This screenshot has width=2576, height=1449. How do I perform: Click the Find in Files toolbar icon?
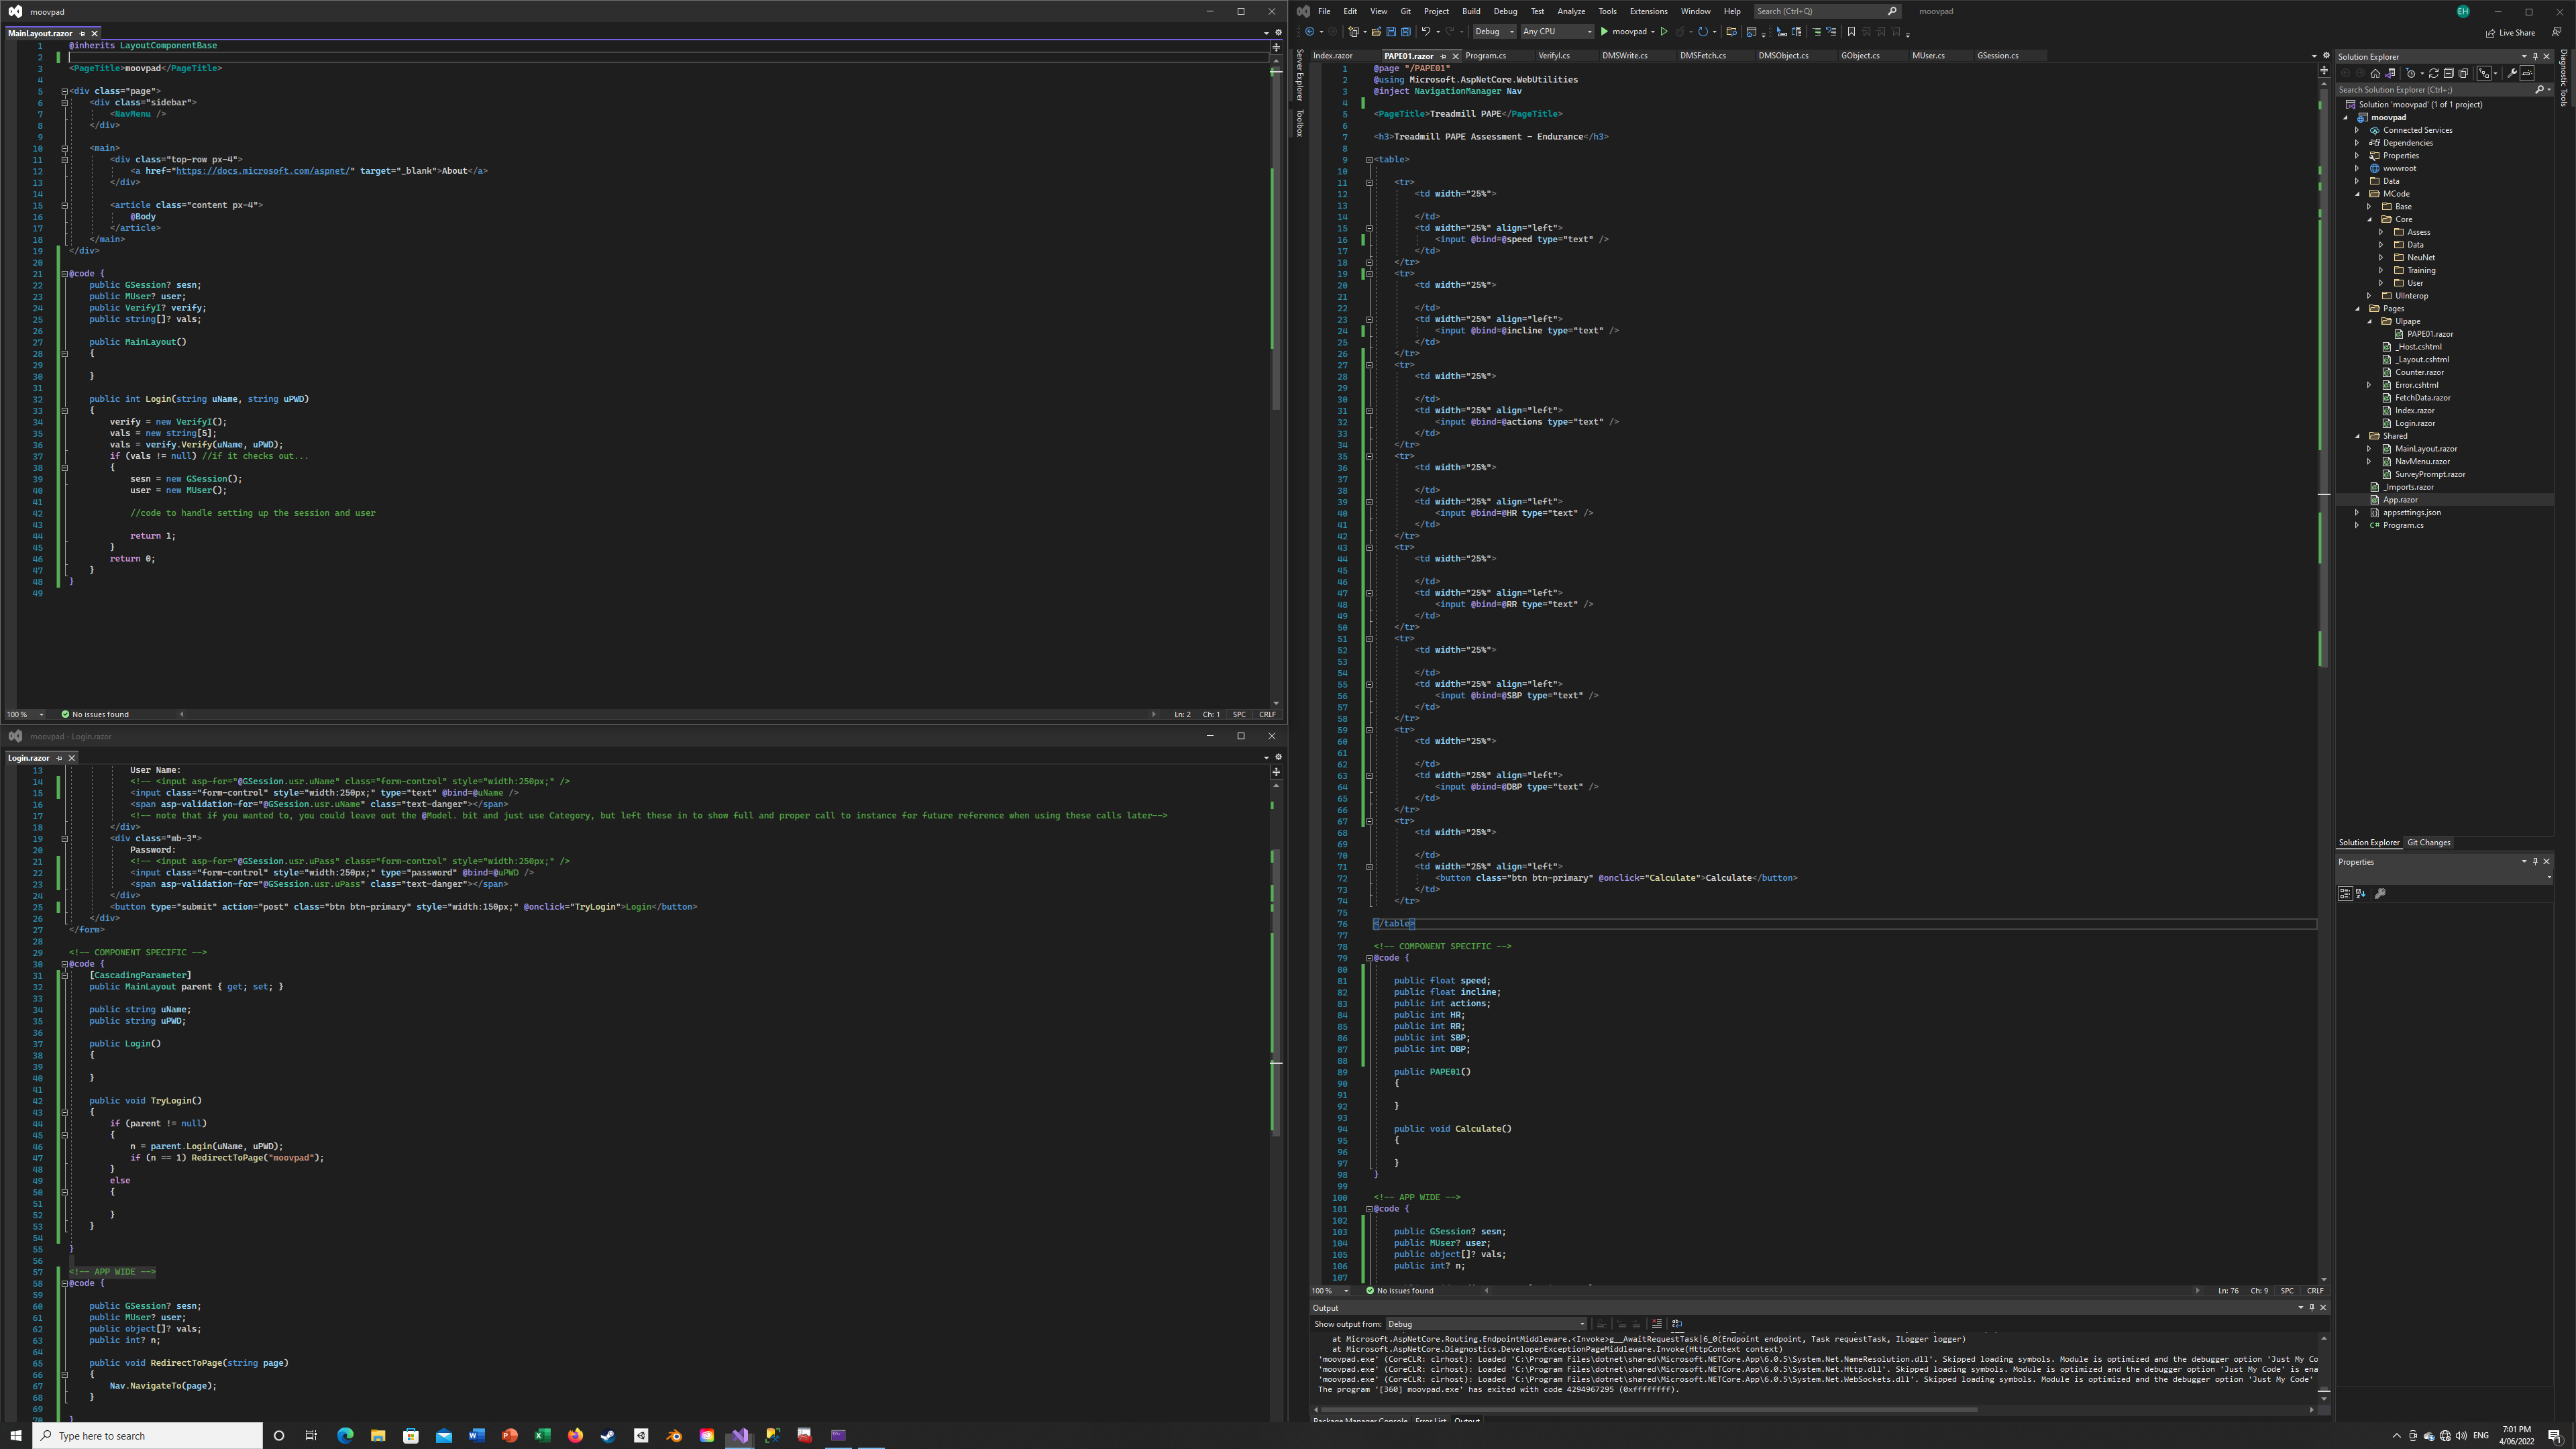point(1732,32)
